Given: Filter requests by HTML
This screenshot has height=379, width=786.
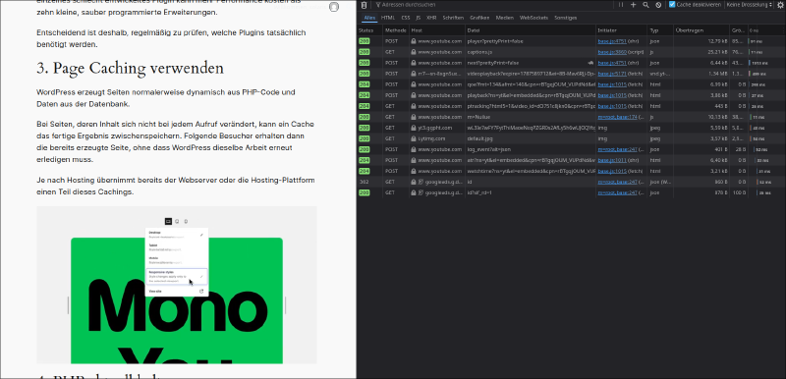Looking at the screenshot, I should click(388, 18).
